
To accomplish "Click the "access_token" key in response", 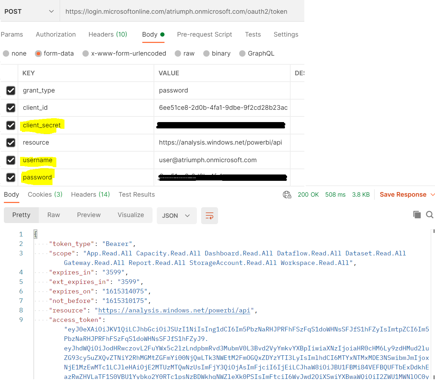I will click(x=75, y=320).
